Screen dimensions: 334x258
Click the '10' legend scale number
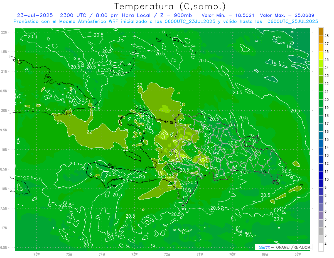coord(327,180)
